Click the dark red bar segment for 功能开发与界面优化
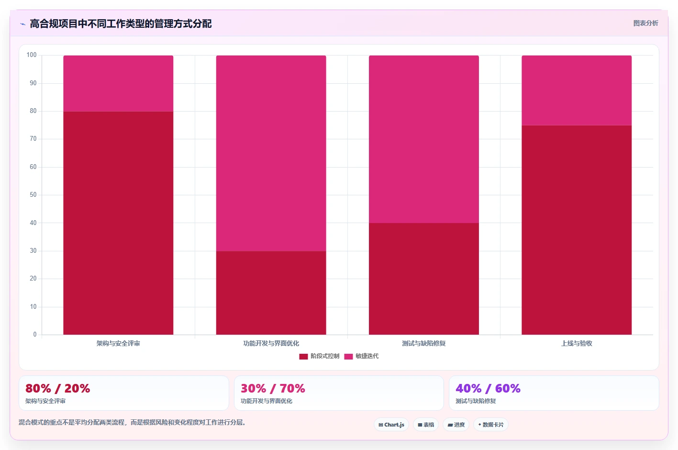Viewport: 678px width, 450px height. click(271, 293)
